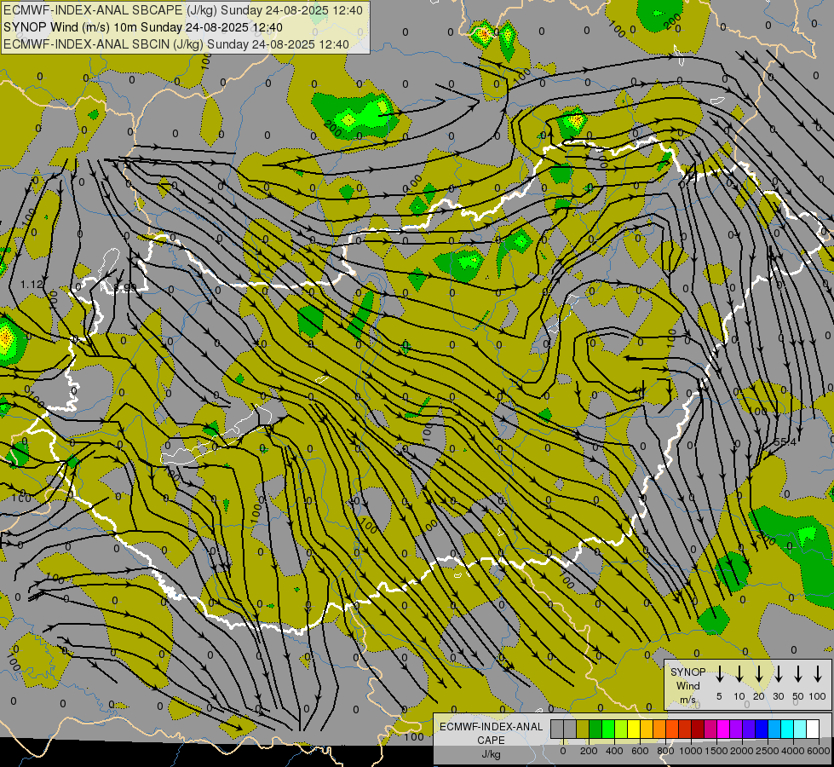Click the 2500 tick label on CAPE scale
The width and height of the screenshot is (834, 767).
tap(768, 751)
